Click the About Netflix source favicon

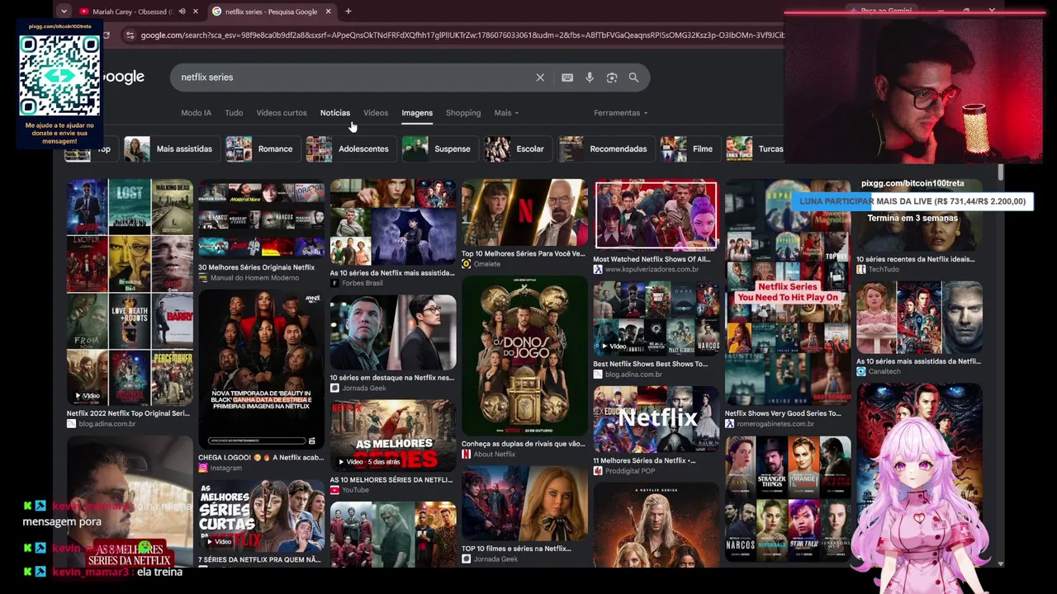point(467,455)
